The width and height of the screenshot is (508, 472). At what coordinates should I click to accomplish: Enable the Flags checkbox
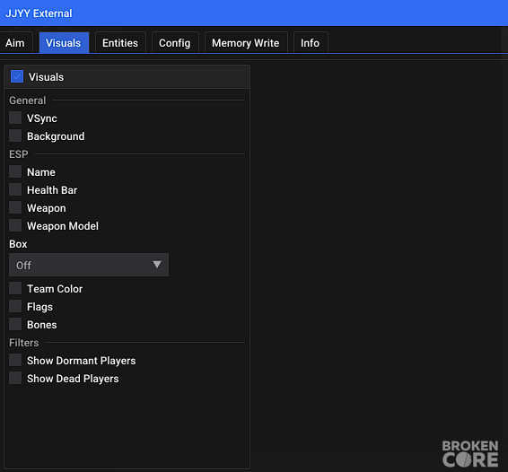(15, 306)
